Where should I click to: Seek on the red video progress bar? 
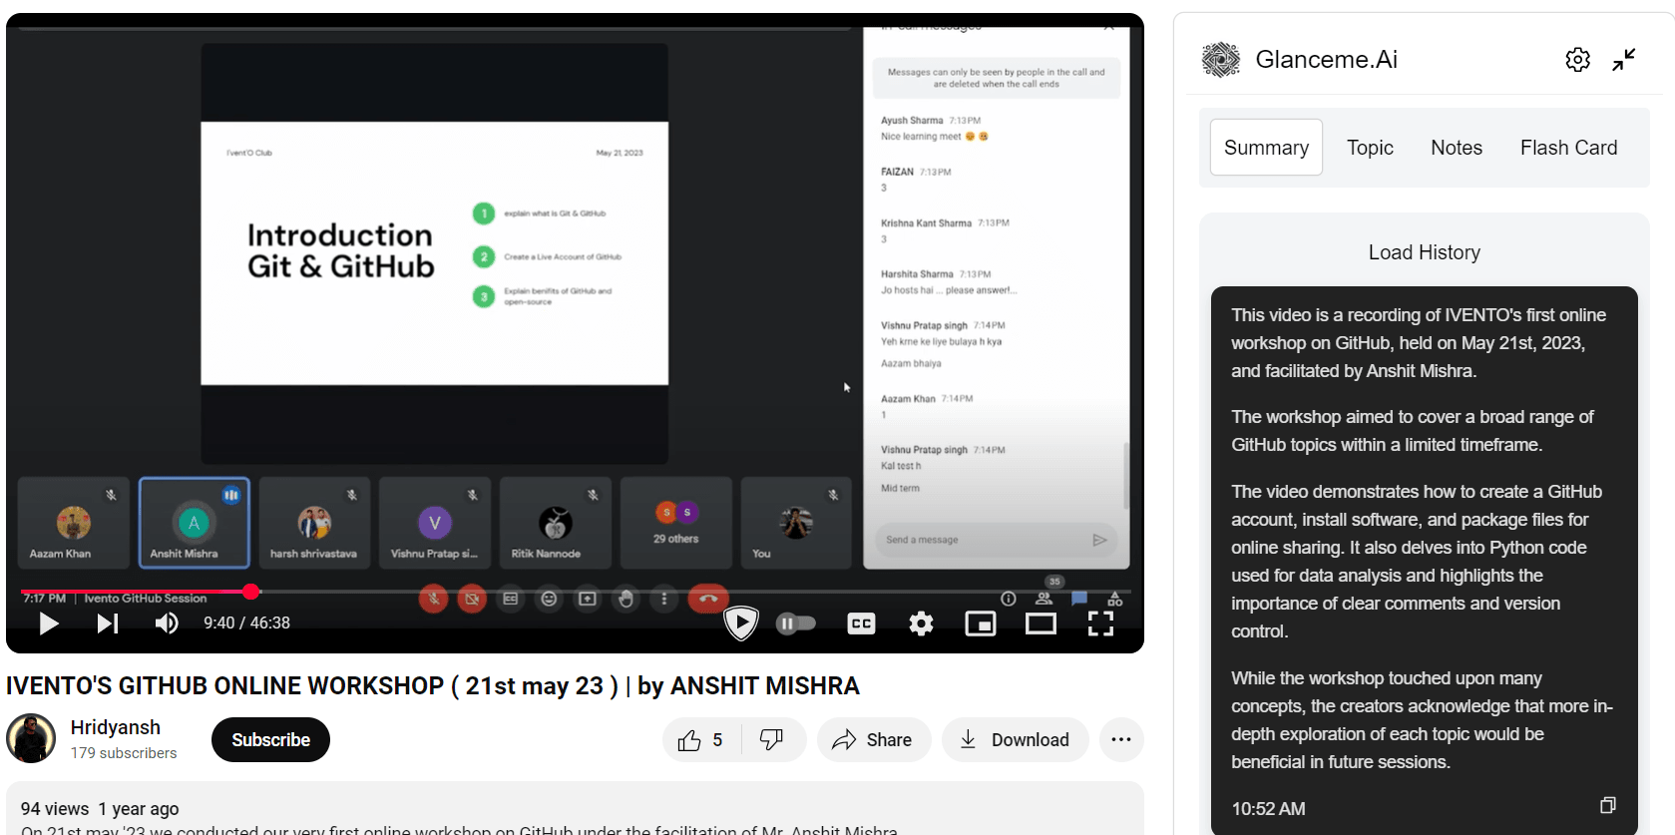pos(575,592)
